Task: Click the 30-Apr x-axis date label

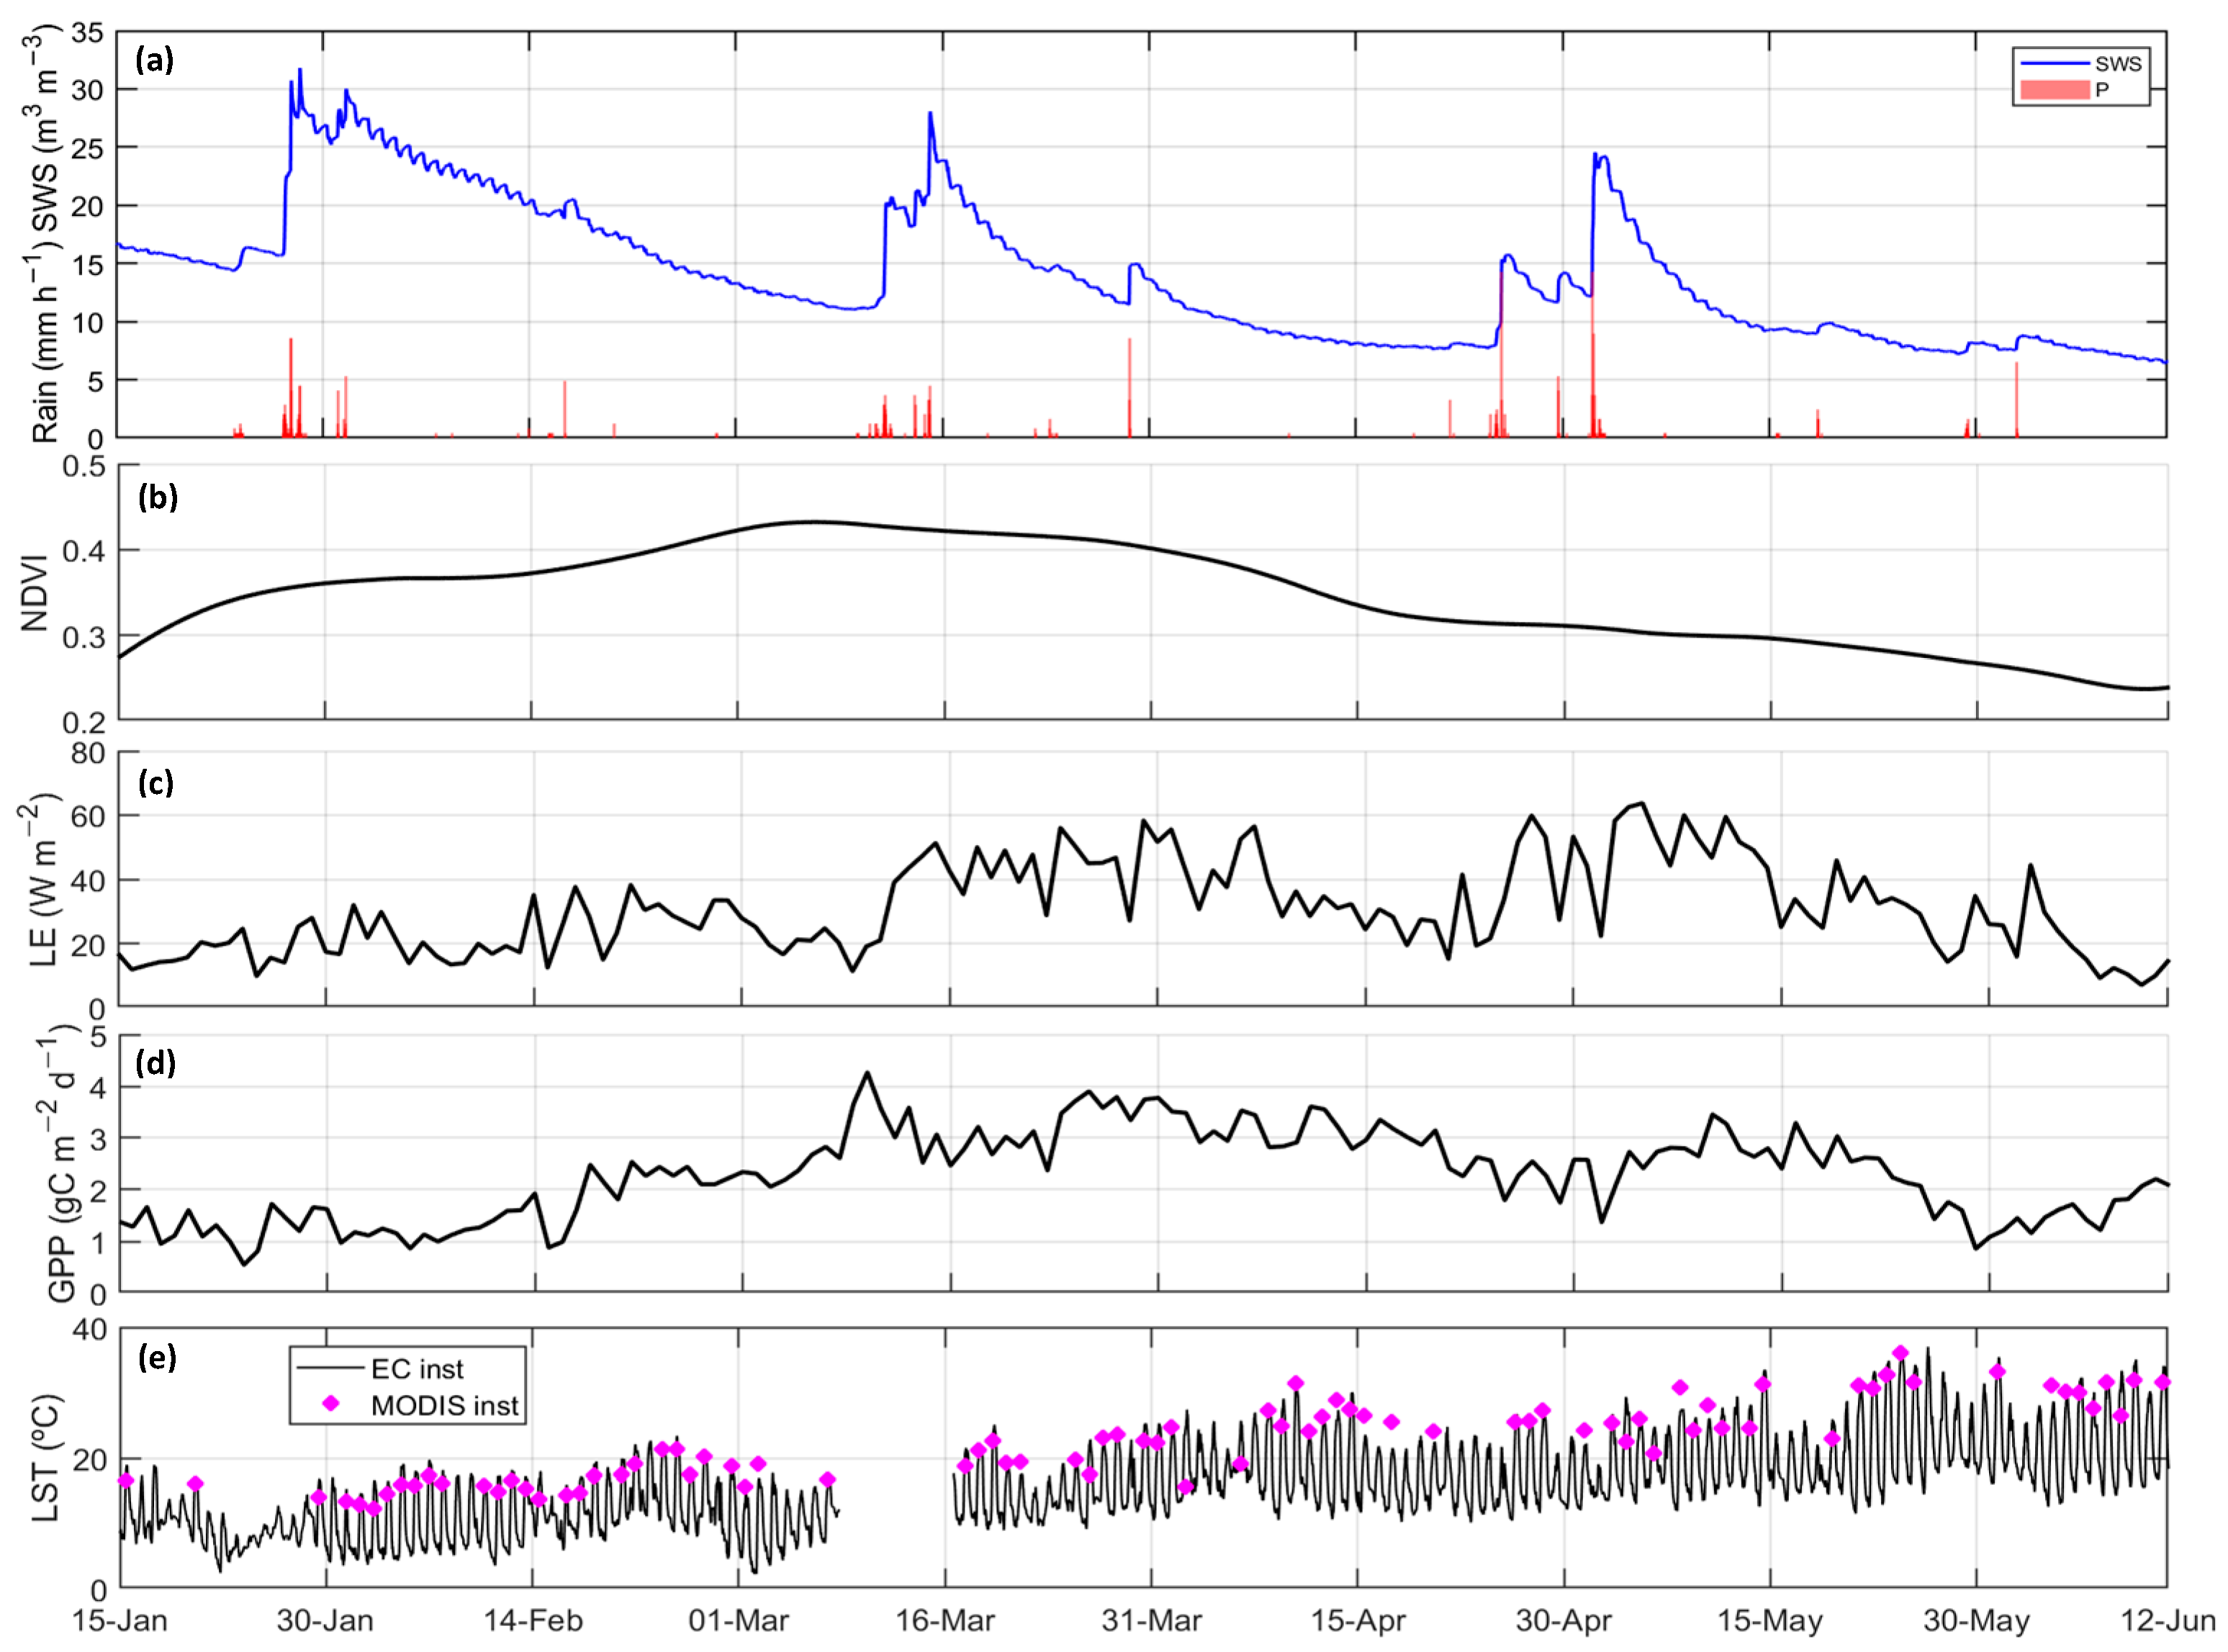Action: pyautogui.click(x=1564, y=1621)
